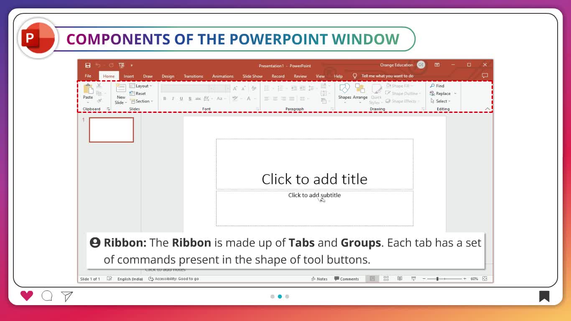Image resolution: width=571 pixels, height=321 pixels.
Task: Toggle text Shadow formatting
Action: (x=190, y=99)
